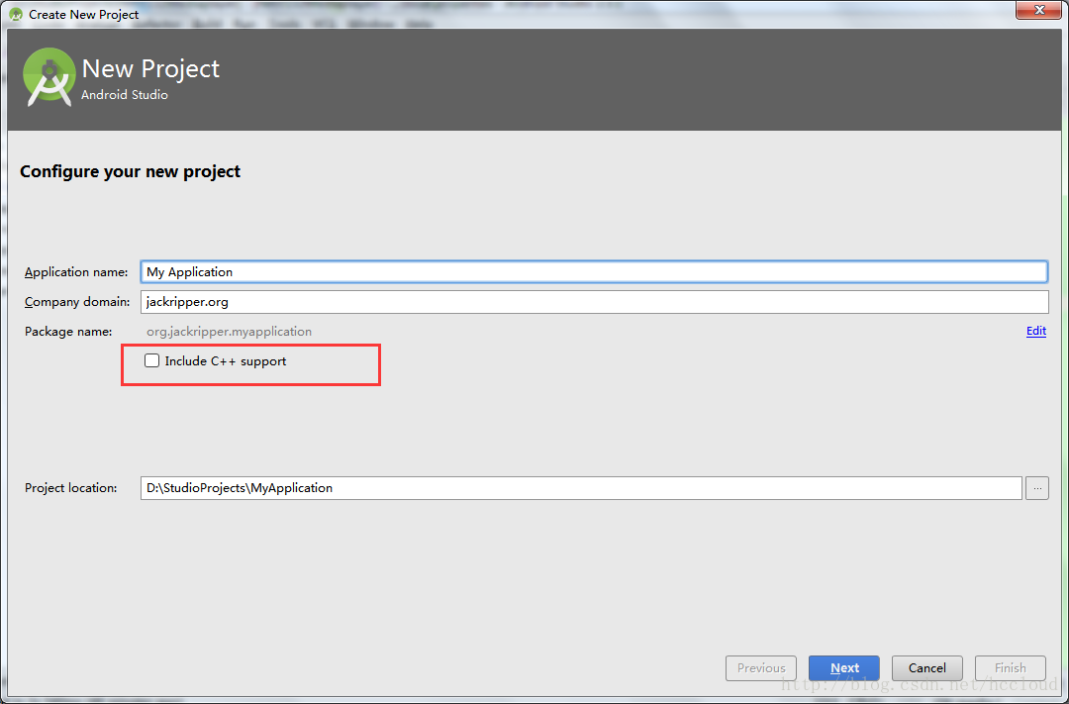
Task: Click the Edit link for package name
Action: click(1035, 331)
